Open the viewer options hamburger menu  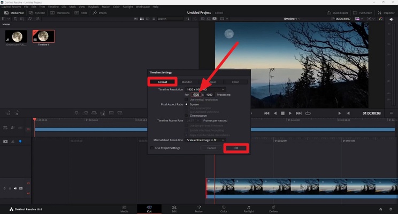(391, 113)
